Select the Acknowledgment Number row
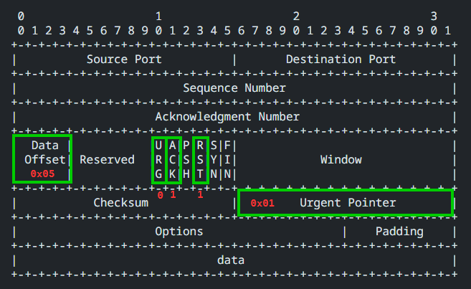Image resolution: width=471 pixels, height=289 pixels. click(x=227, y=116)
